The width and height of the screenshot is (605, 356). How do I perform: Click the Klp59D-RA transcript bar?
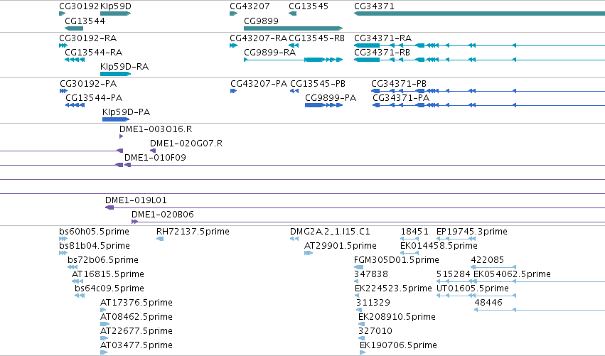[x=115, y=74]
